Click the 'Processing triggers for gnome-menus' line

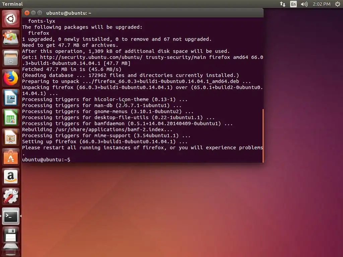(108, 111)
